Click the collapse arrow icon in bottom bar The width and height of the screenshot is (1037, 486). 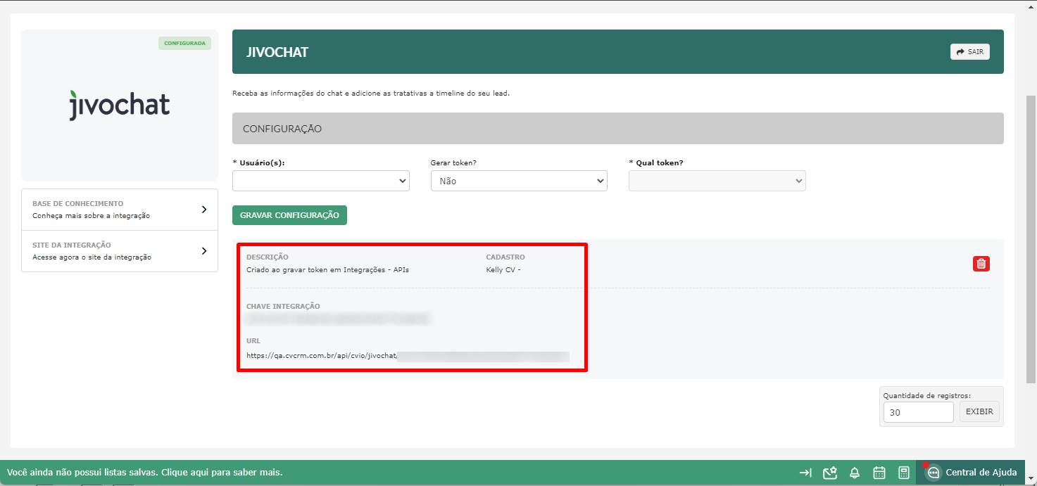pyautogui.click(x=806, y=473)
